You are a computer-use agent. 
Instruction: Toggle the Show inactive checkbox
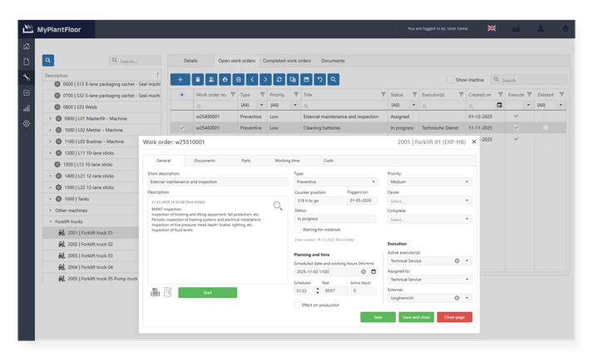point(450,79)
